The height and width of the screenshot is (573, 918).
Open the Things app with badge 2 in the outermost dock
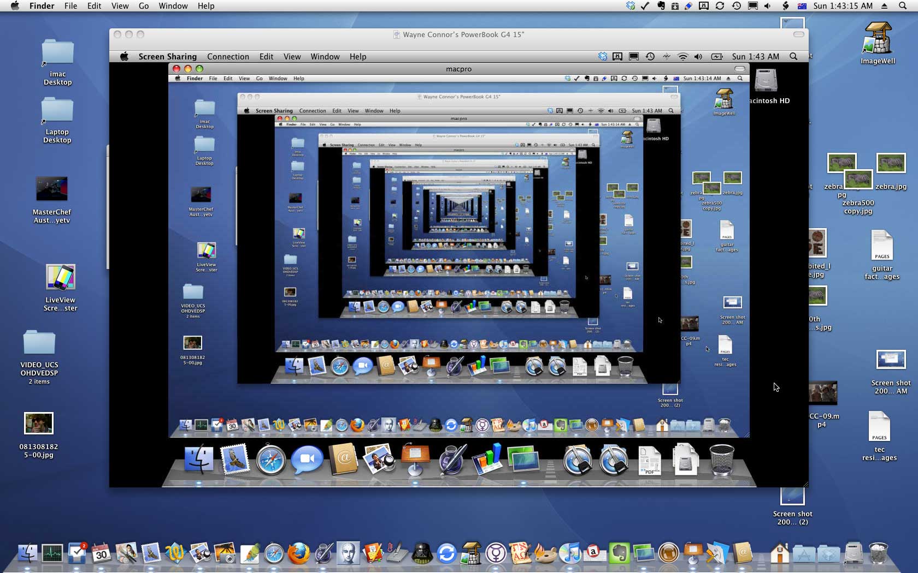coord(77,553)
